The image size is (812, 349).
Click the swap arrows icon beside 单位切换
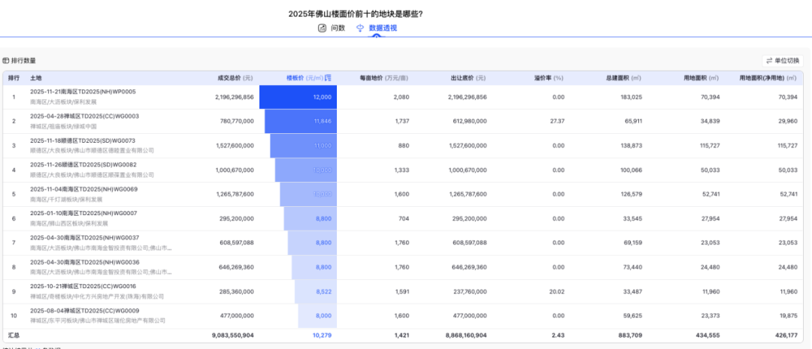pyautogui.click(x=769, y=61)
